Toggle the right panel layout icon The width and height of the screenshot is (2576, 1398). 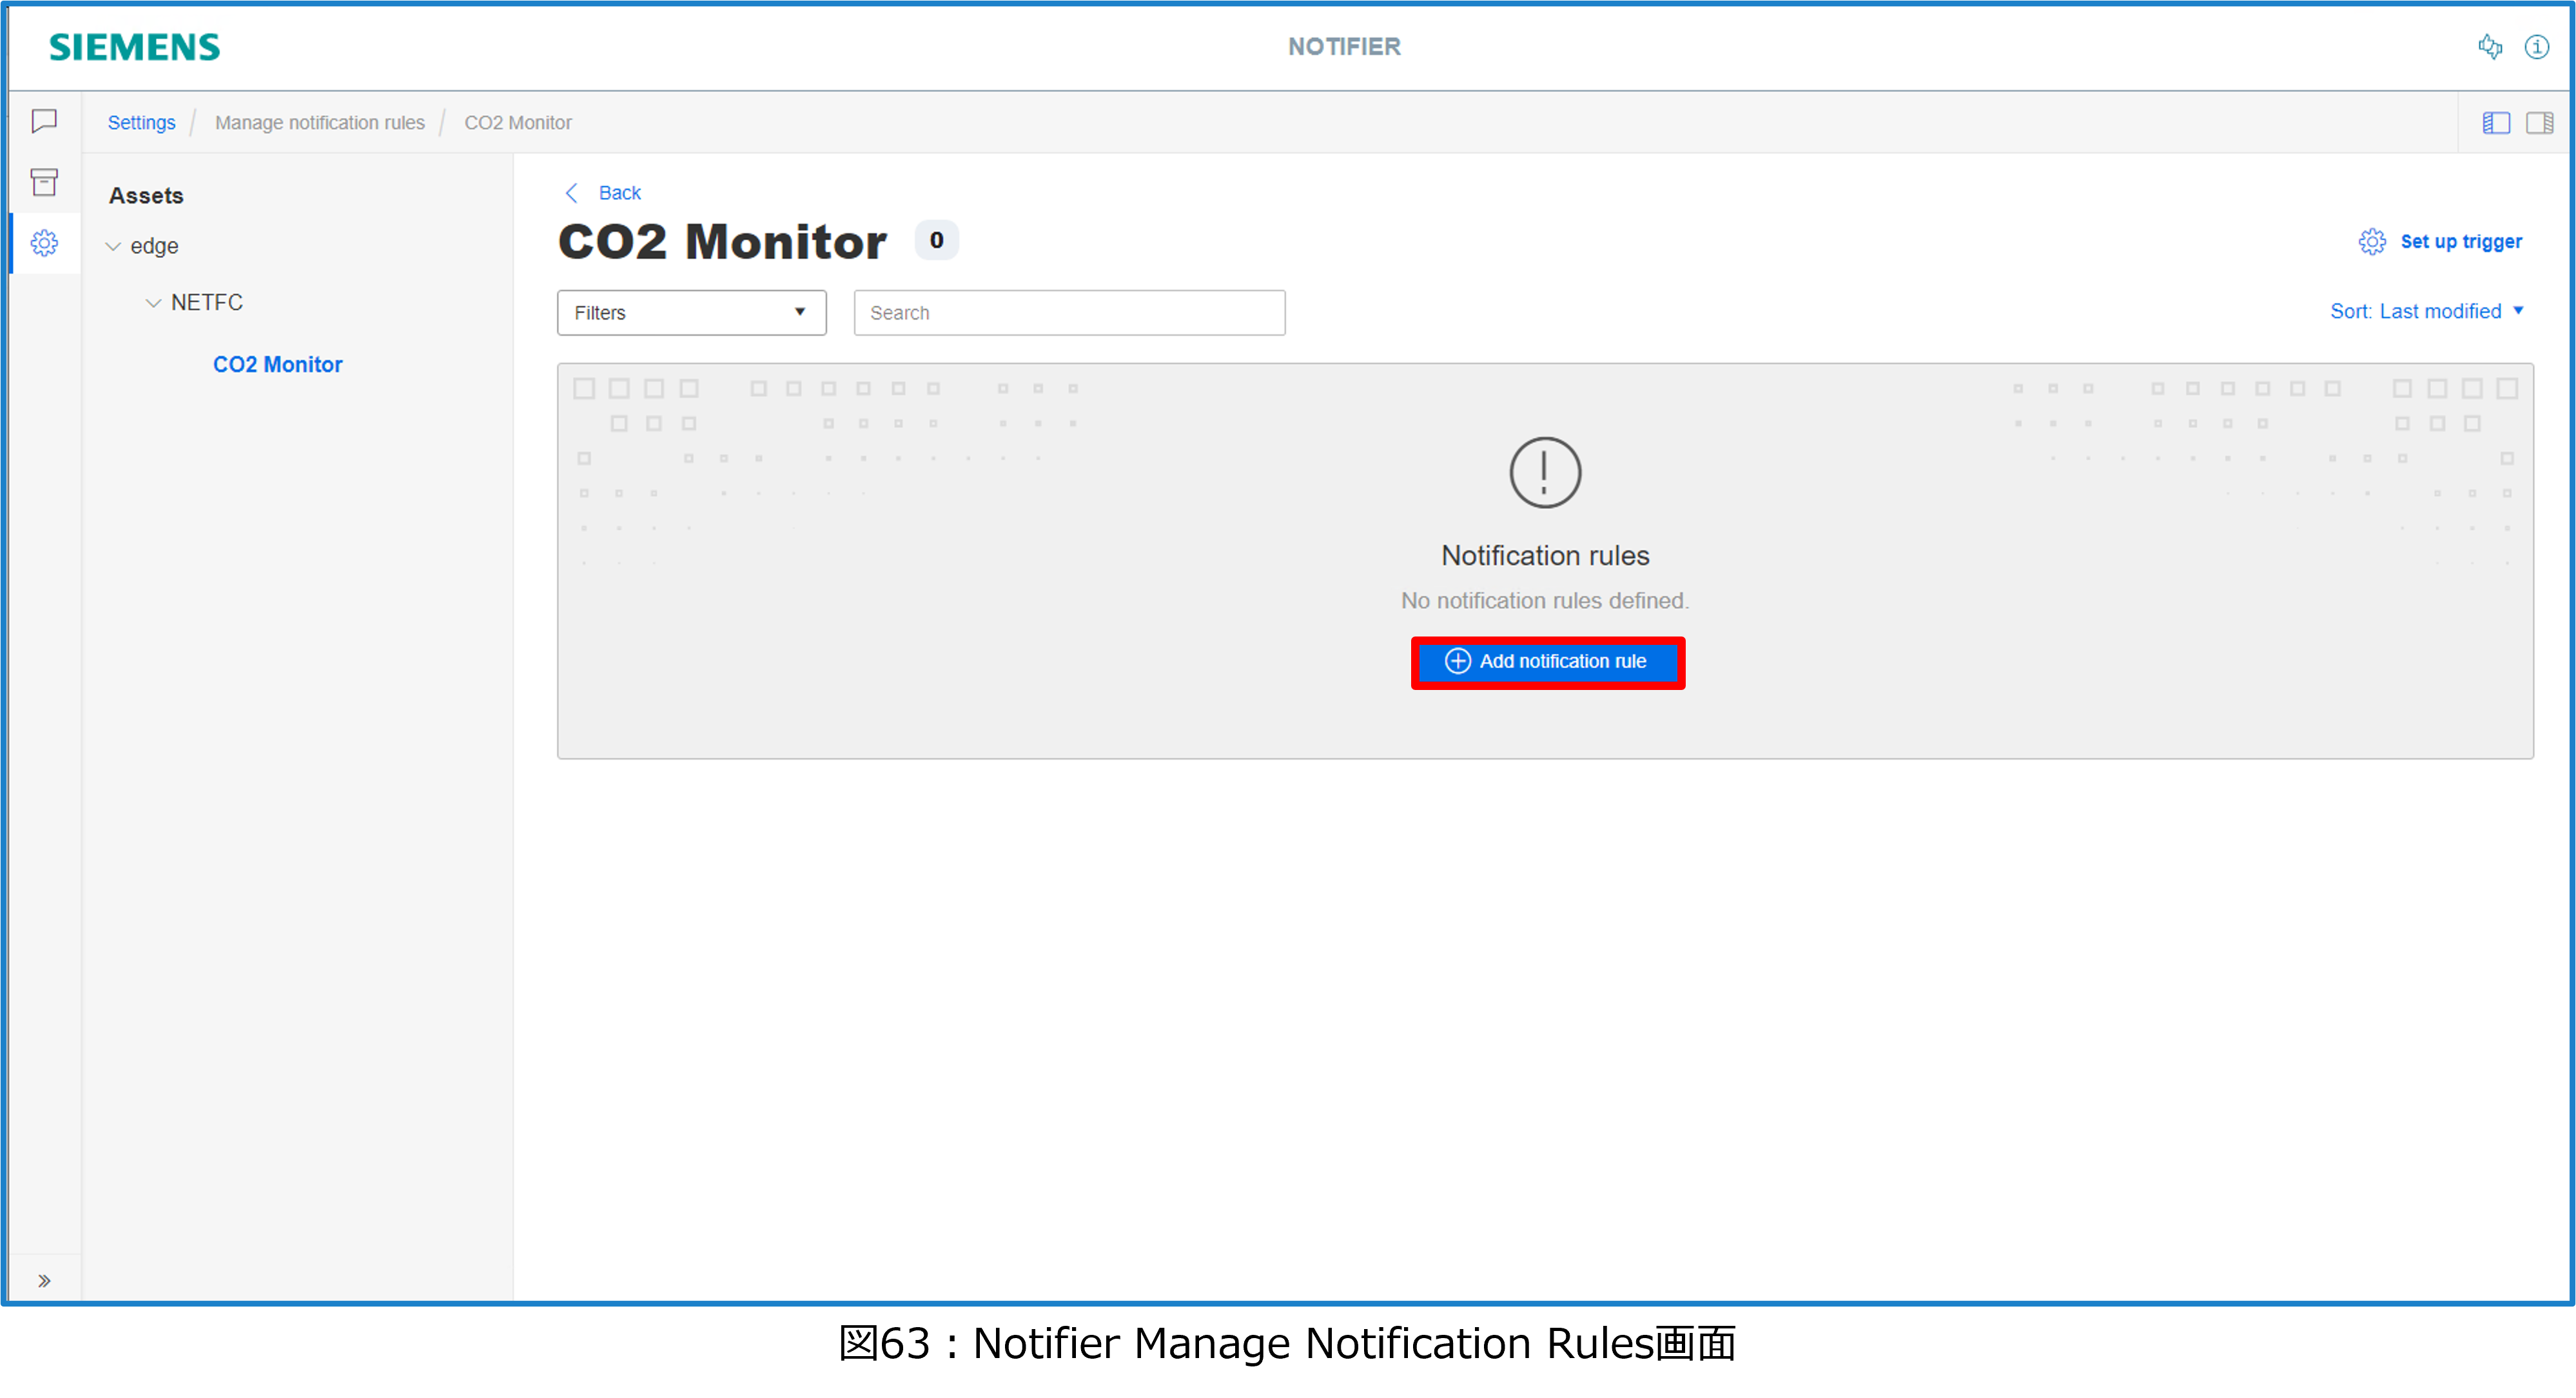[x=2539, y=123]
